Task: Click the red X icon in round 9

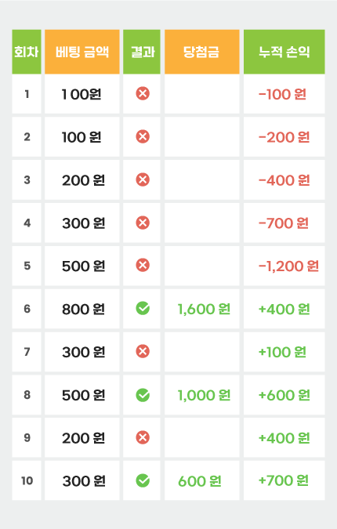Action: (143, 437)
